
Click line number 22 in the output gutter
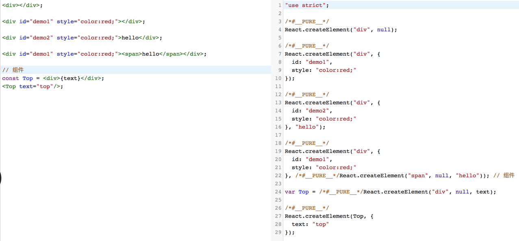[278, 176]
